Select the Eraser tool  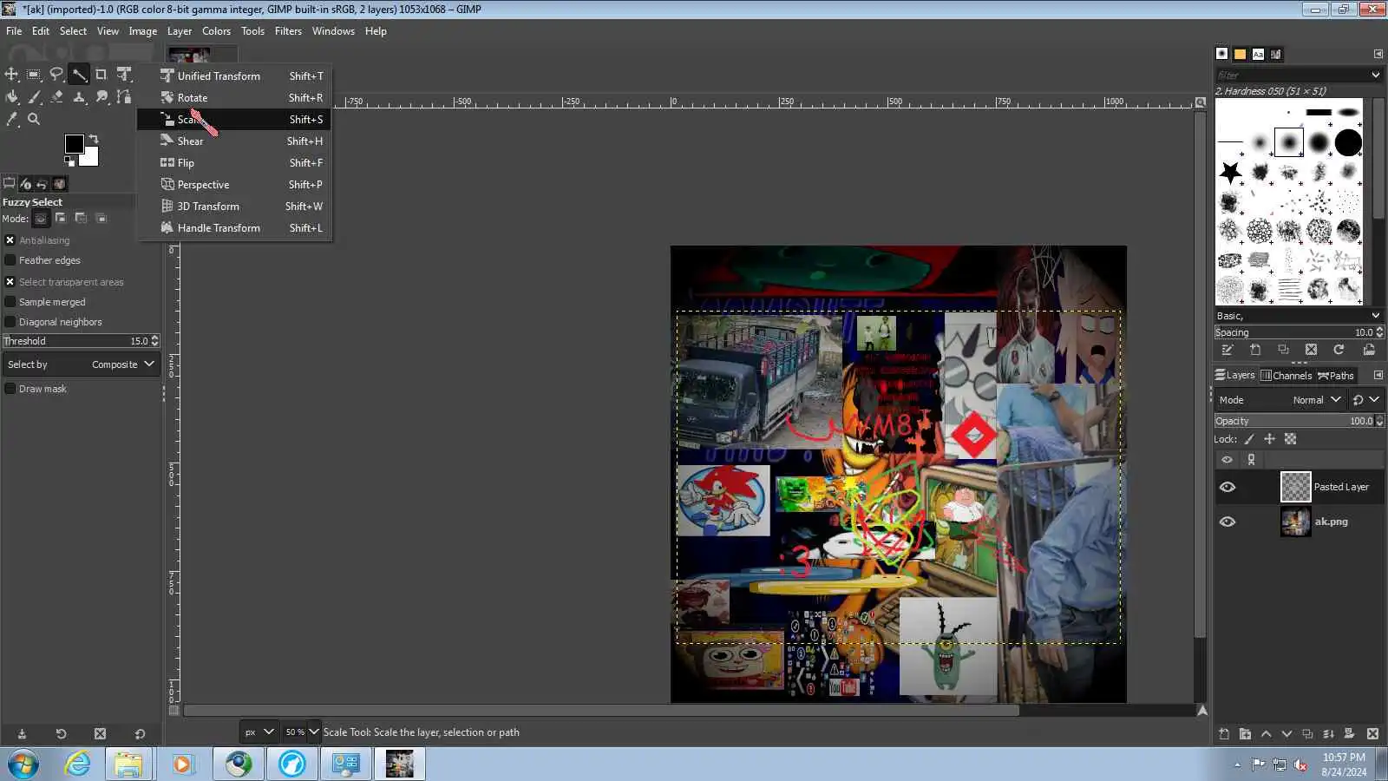point(56,97)
